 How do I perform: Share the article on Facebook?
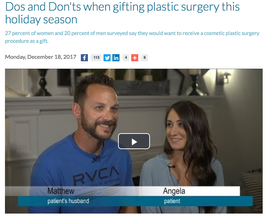[84, 58]
